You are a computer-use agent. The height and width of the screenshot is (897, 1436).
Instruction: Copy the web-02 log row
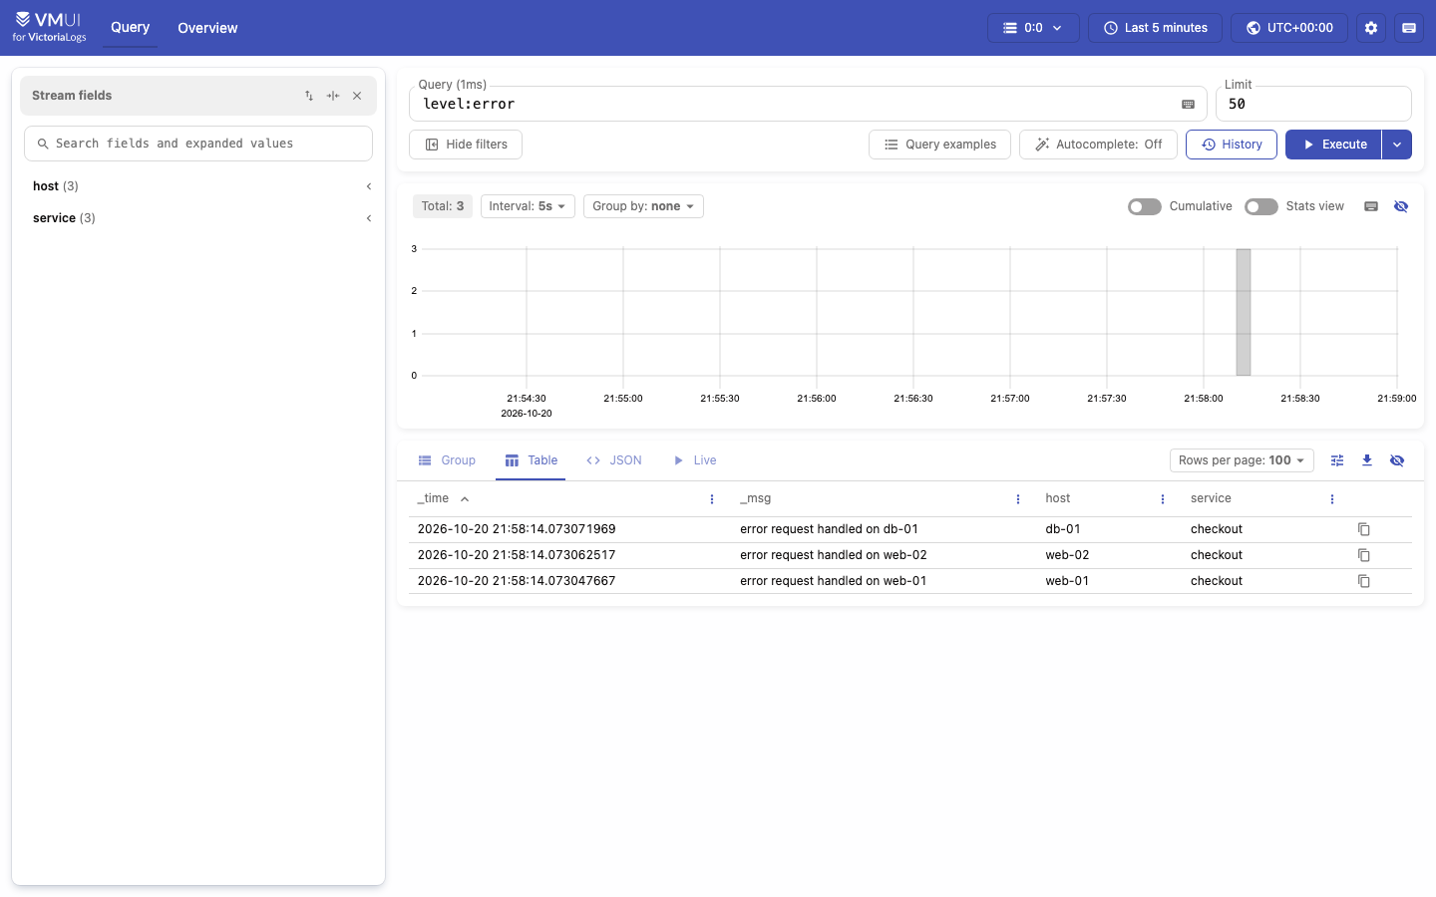1364,555
